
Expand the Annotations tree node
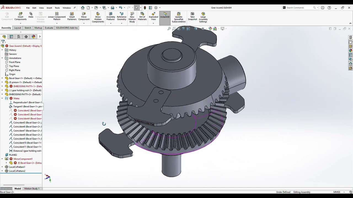[x=2, y=58]
